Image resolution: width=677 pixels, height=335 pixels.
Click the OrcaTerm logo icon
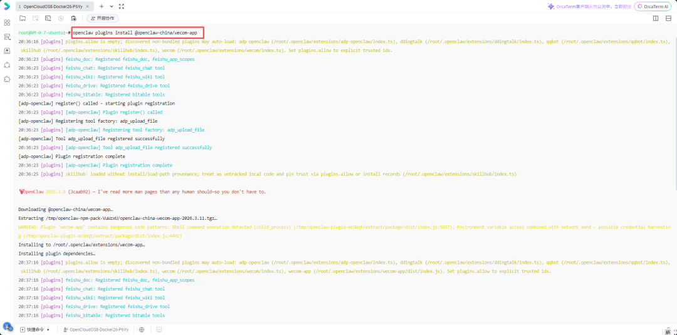pyautogui.click(x=7, y=6)
